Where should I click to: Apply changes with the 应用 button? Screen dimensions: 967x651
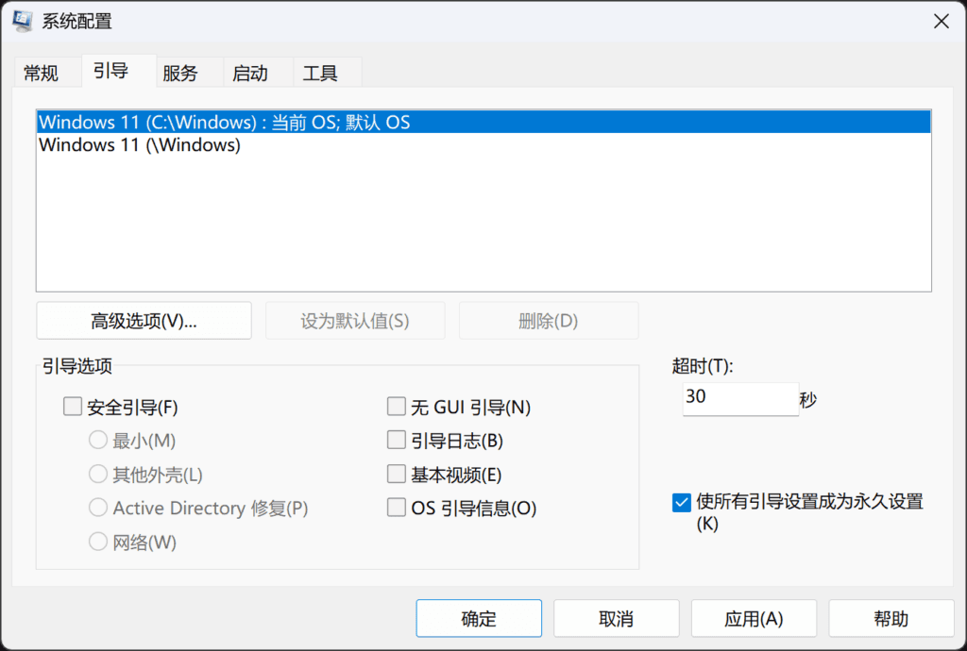pos(754,618)
